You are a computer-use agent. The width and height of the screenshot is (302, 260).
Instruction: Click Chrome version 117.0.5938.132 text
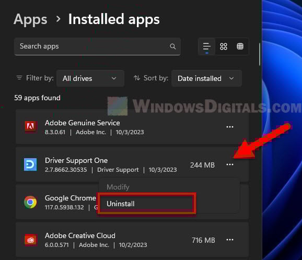tap(64, 207)
